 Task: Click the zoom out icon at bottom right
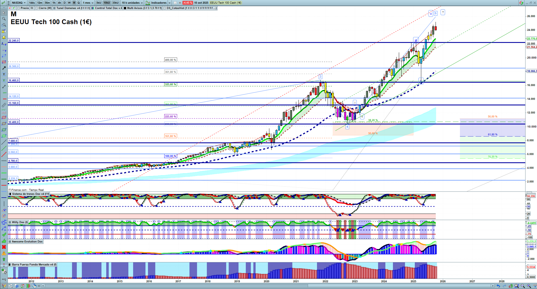point(523,286)
